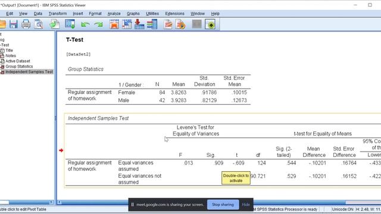Open the Utilities menu
The image size is (381, 214).
[x=152, y=14]
